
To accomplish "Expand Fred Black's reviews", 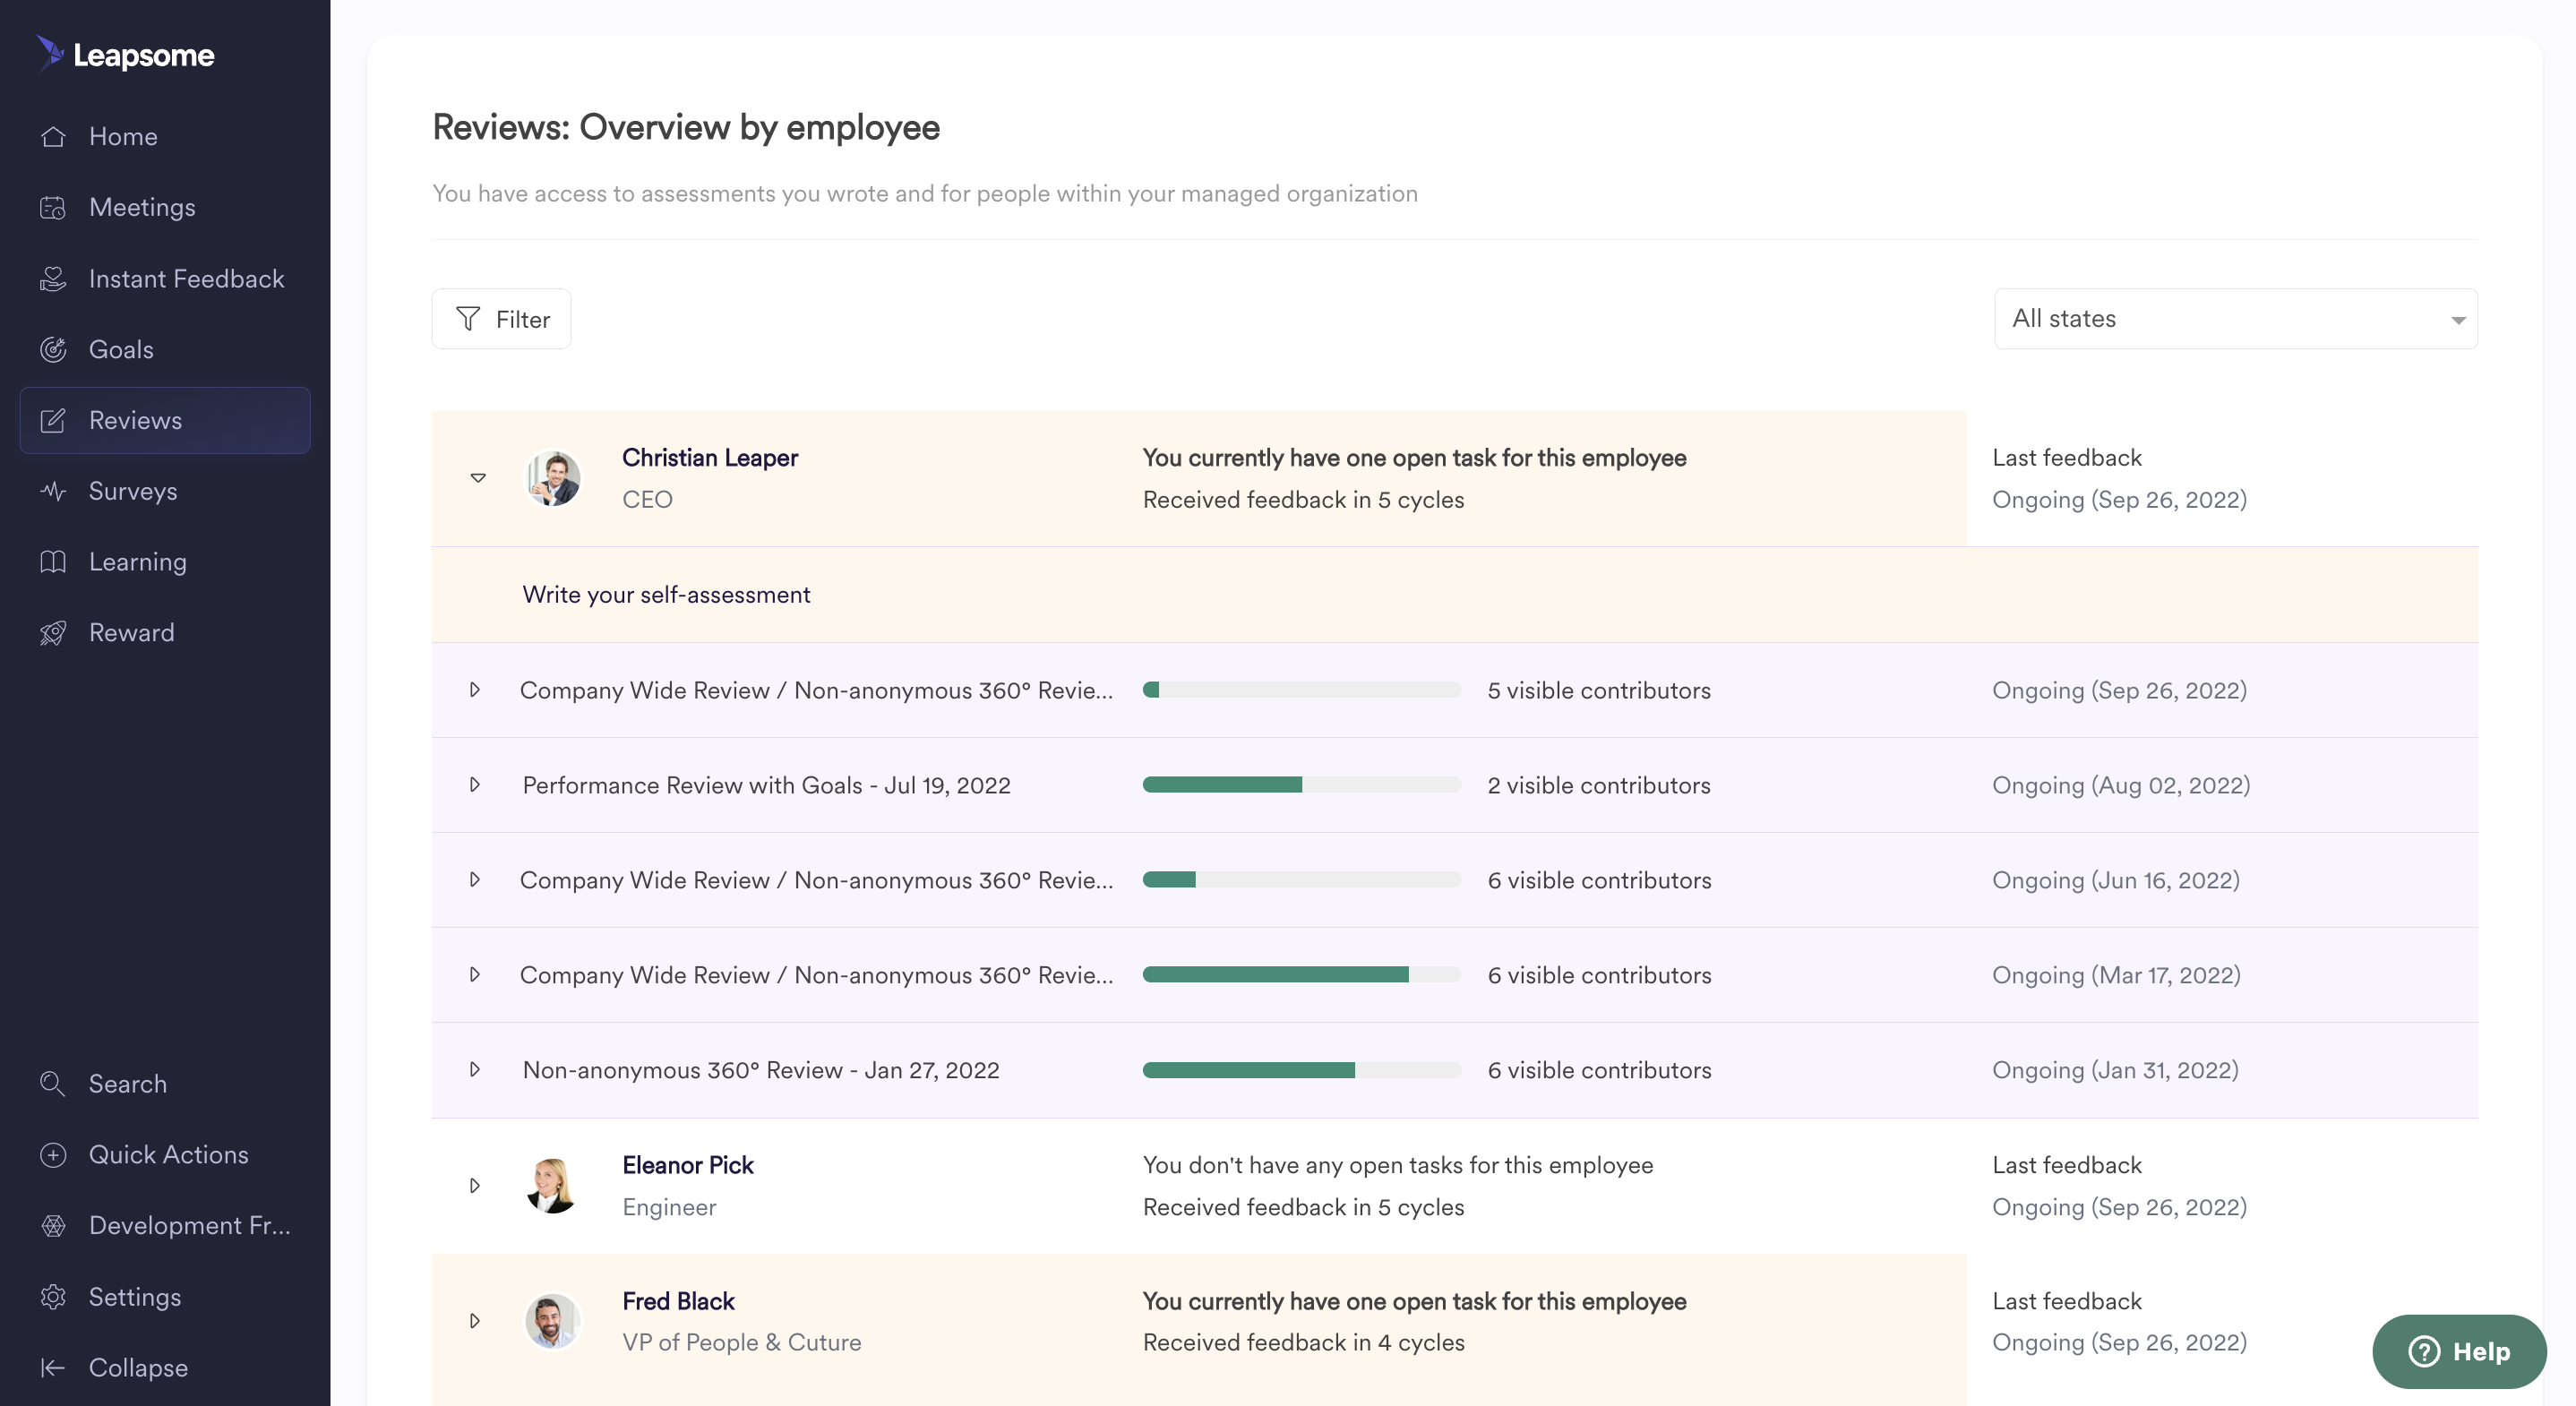I will [475, 1321].
